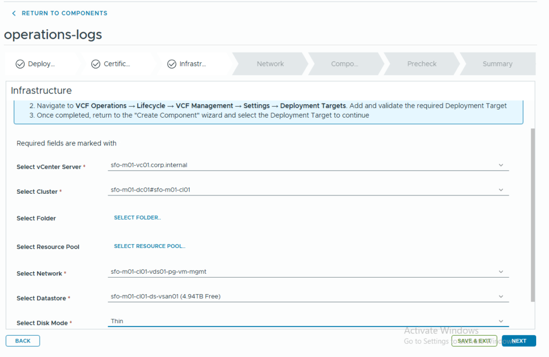
Task: Expand the Select vCenter Server dropdown arrow
Action: pyautogui.click(x=501, y=165)
